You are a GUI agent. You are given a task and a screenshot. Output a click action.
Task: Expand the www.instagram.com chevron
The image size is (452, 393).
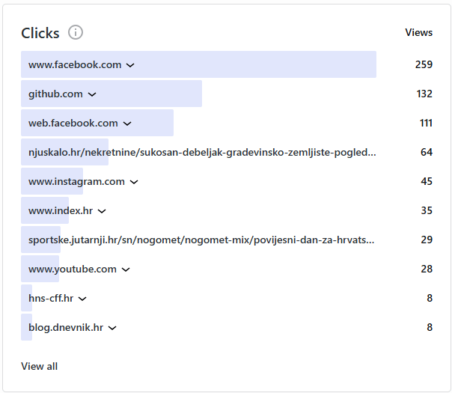[134, 182]
